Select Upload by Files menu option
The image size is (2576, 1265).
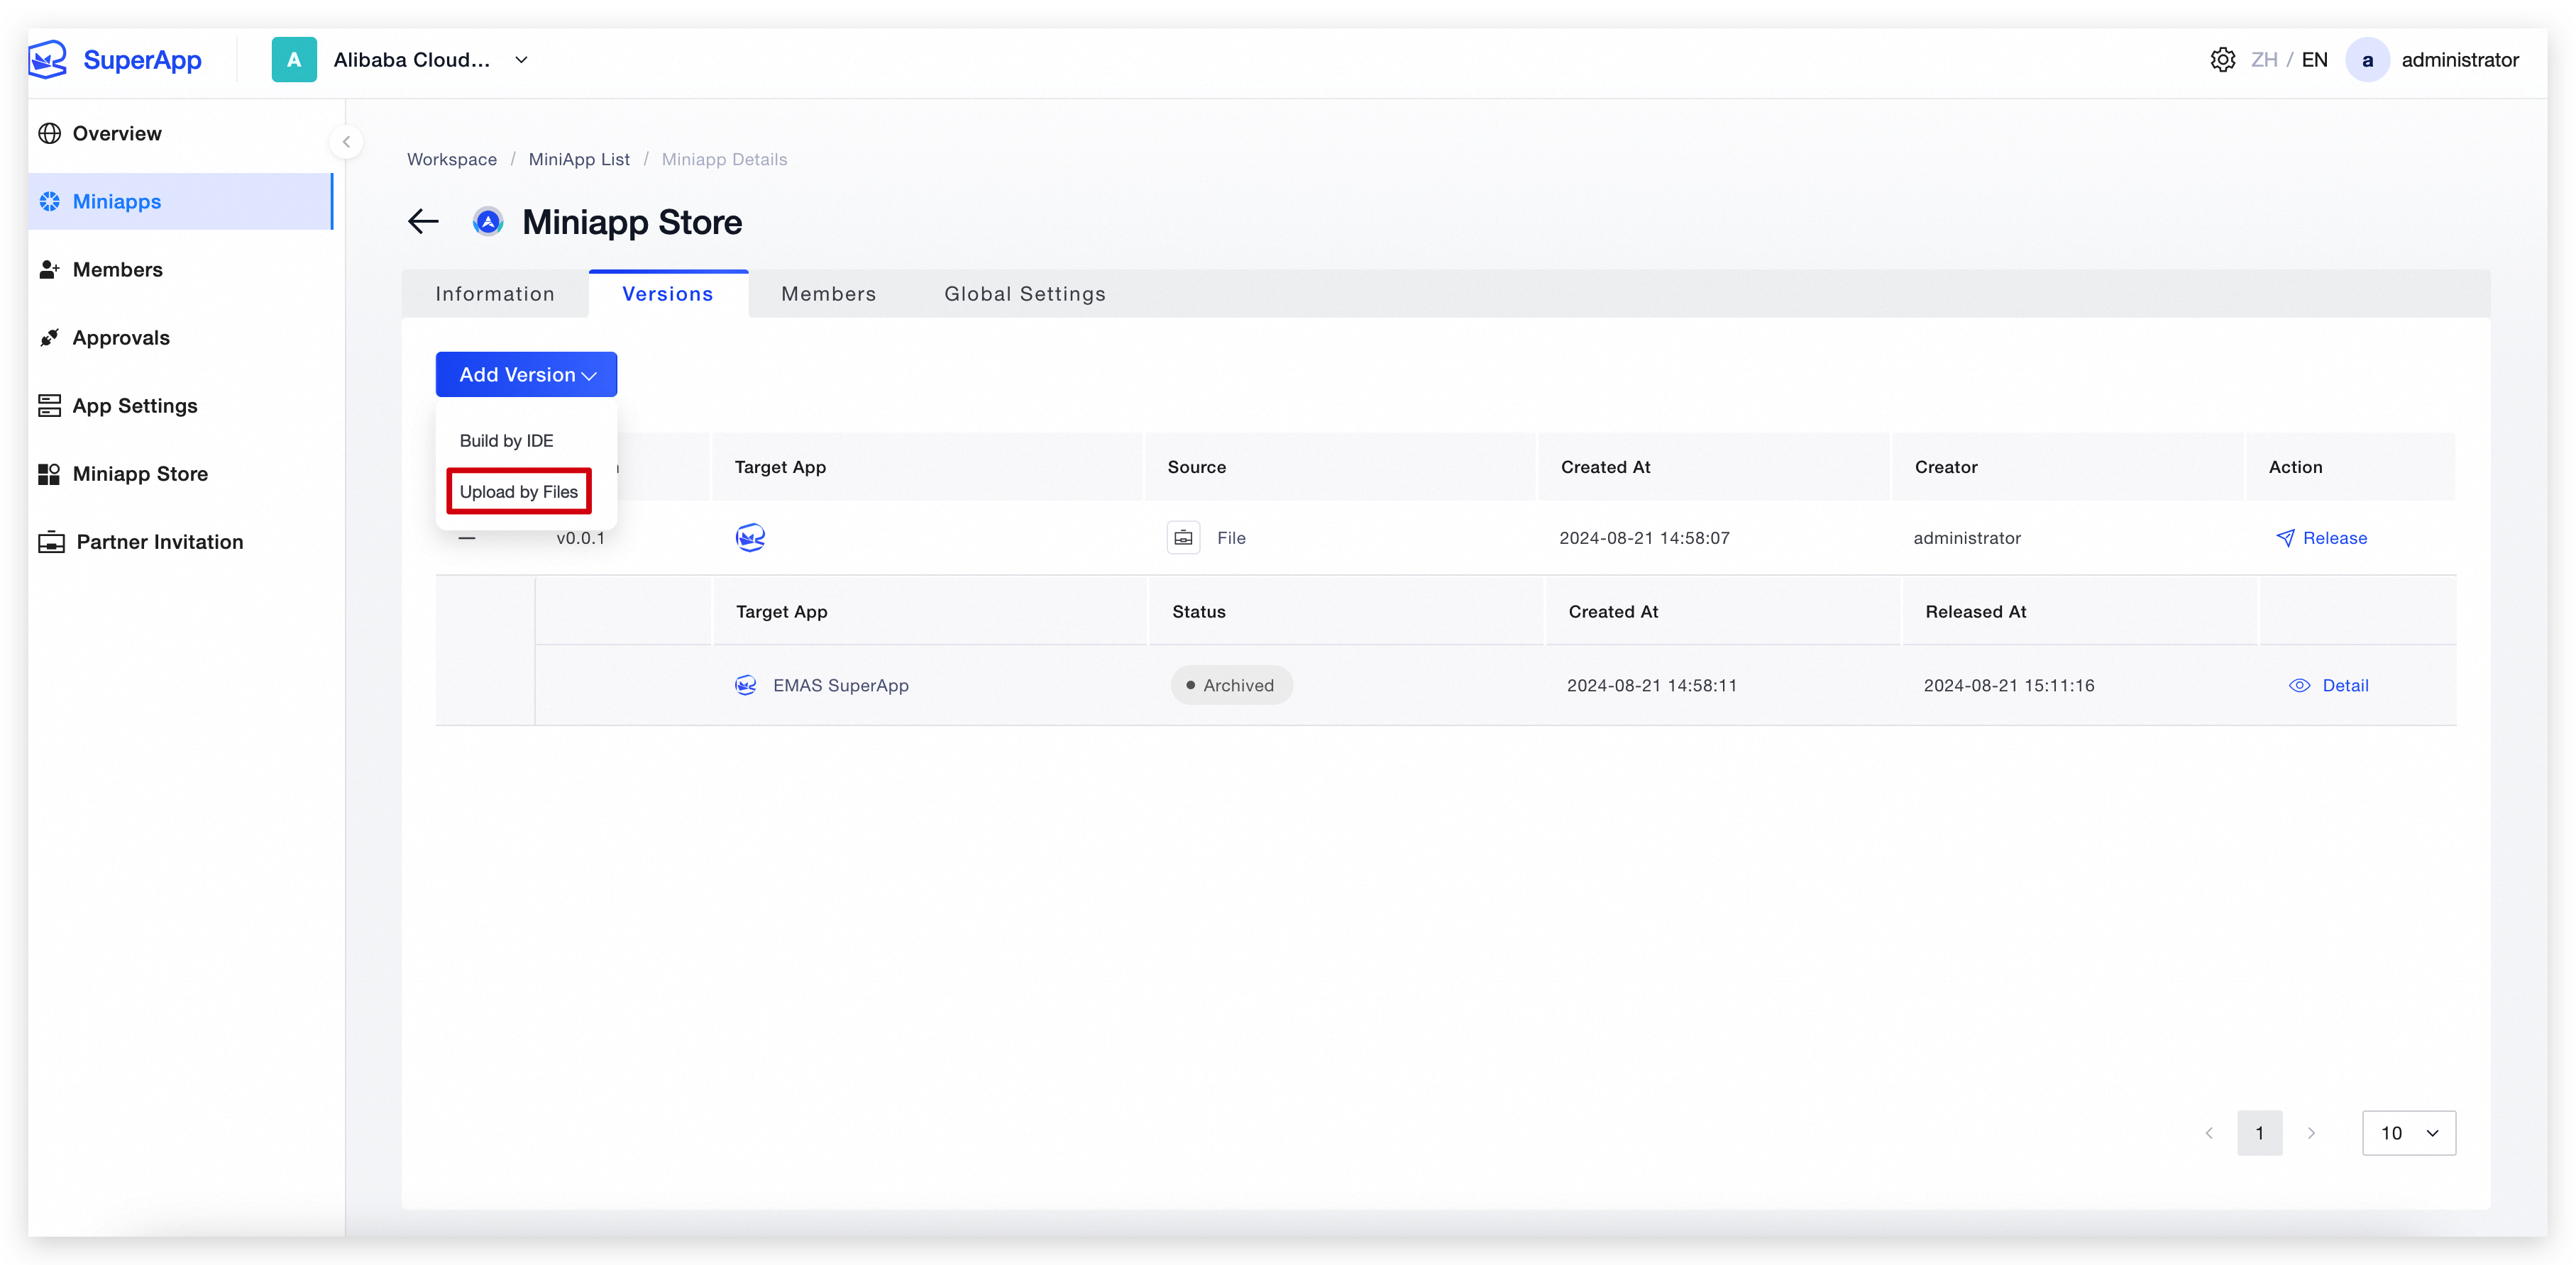(x=518, y=491)
